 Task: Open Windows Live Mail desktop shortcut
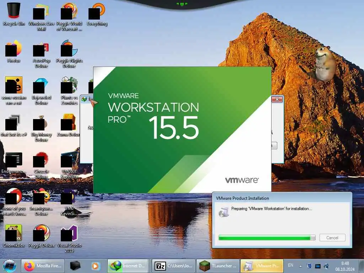click(x=41, y=17)
